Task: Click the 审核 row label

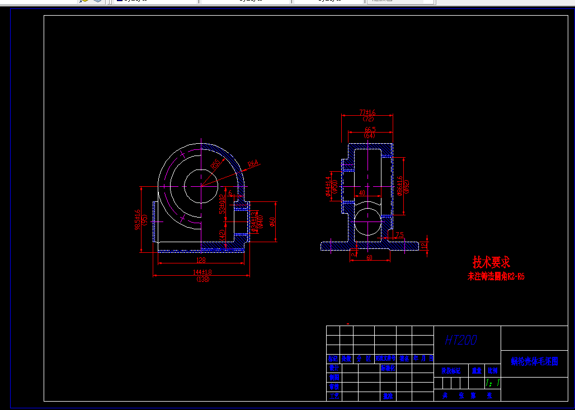Action: click(334, 387)
